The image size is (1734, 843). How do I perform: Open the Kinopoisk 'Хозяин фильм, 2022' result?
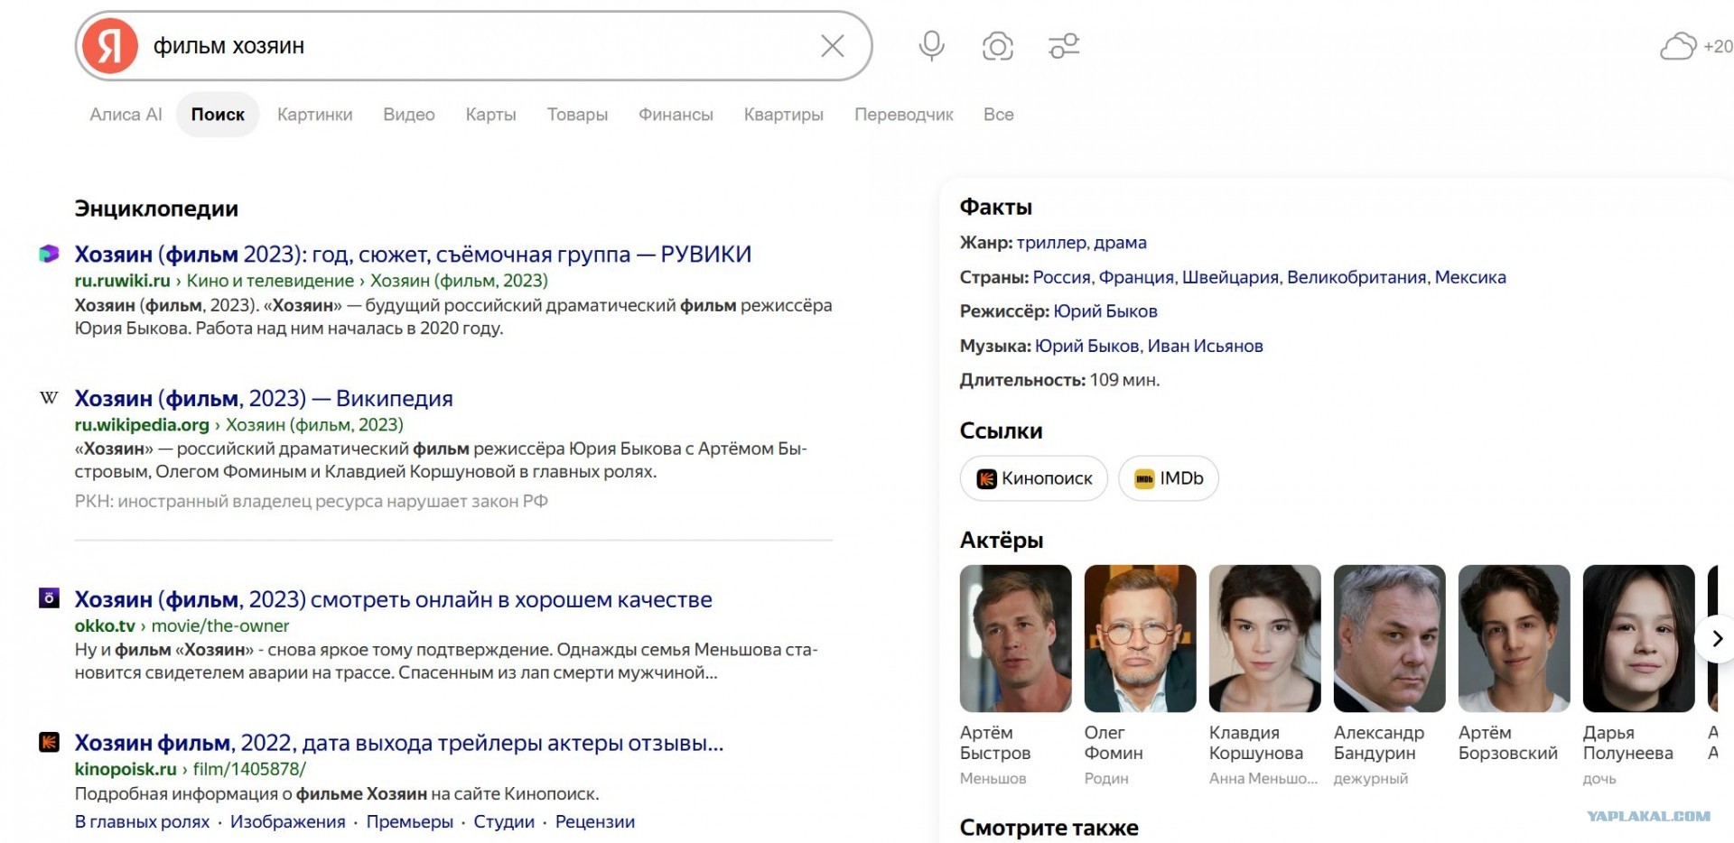click(399, 743)
